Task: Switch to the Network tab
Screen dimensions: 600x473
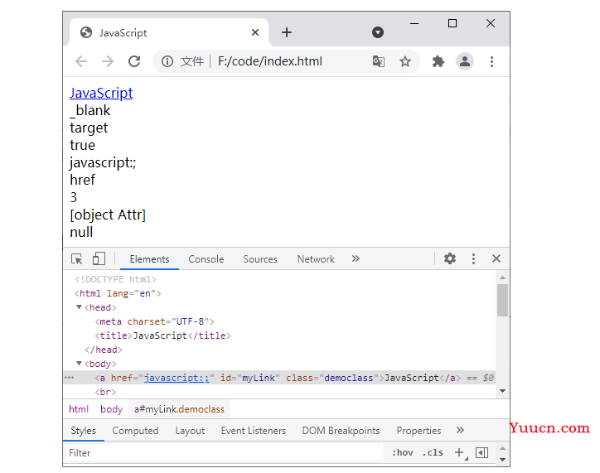Action: click(x=316, y=259)
